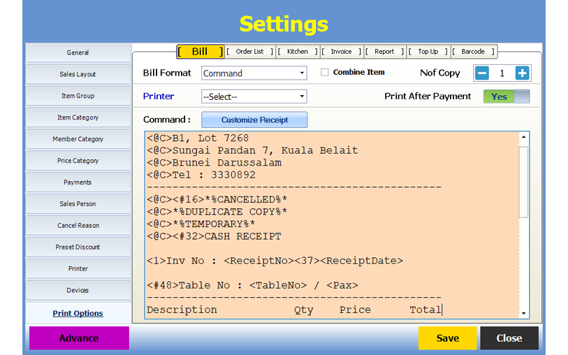
Task: Go to Item Category section
Action: coord(78,117)
